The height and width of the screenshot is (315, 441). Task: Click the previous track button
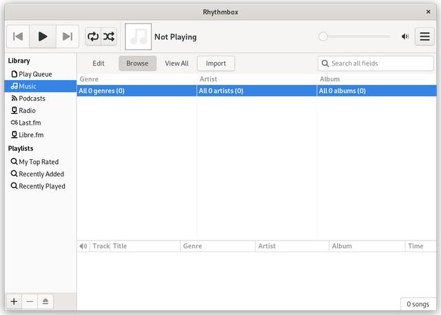coord(18,37)
